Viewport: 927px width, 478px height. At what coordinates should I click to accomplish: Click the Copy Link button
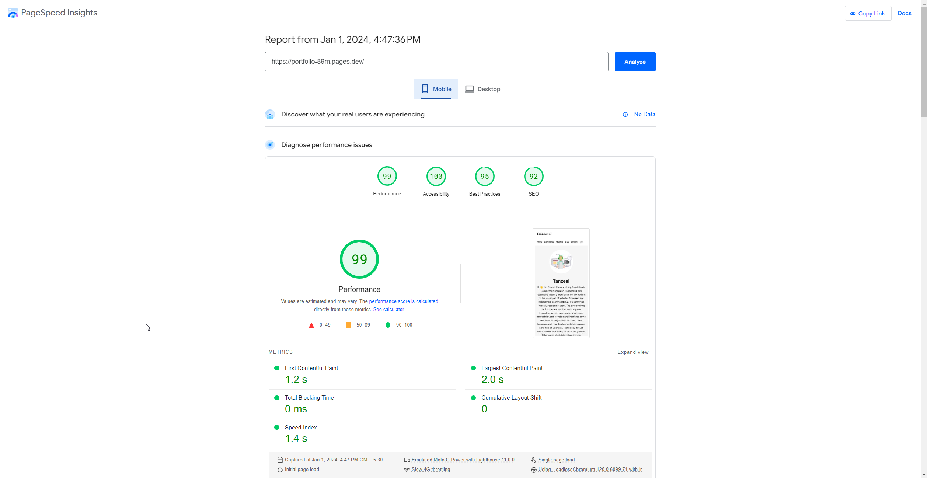[x=868, y=14]
